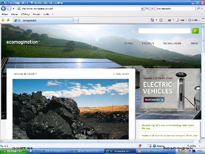Click the horizontal scrollbar thumb

tap(99, 141)
